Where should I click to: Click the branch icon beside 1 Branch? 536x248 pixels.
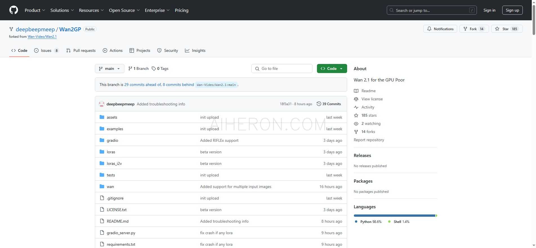coord(130,68)
